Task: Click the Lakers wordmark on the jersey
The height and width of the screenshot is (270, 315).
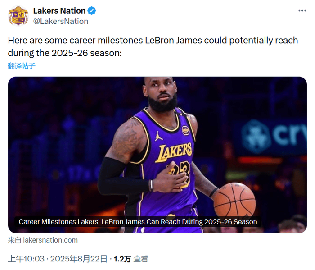Action: [x=173, y=152]
